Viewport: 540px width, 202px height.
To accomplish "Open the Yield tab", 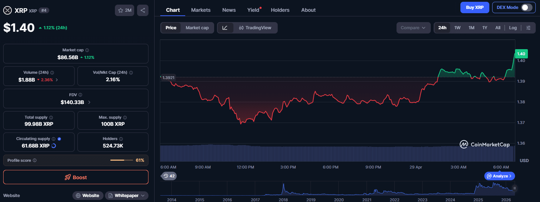I will click(253, 10).
